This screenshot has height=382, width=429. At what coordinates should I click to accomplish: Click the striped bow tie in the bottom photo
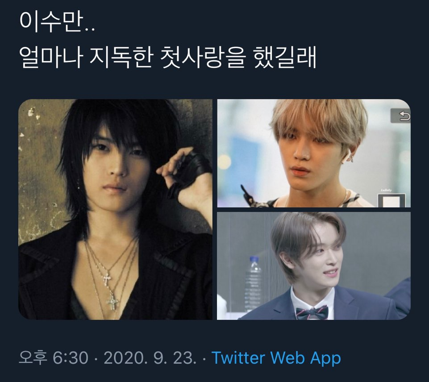pyautogui.click(x=312, y=312)
